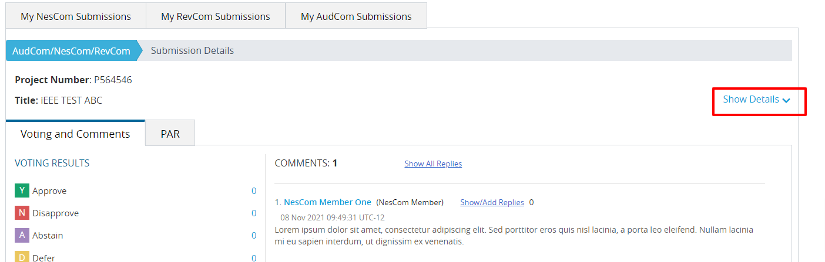Click the Disapprove vote count number

pyautogui.click(x=254, y=213)
